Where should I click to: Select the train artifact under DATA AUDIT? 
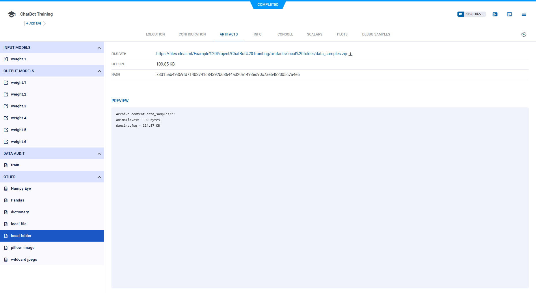tap(15, 165)
